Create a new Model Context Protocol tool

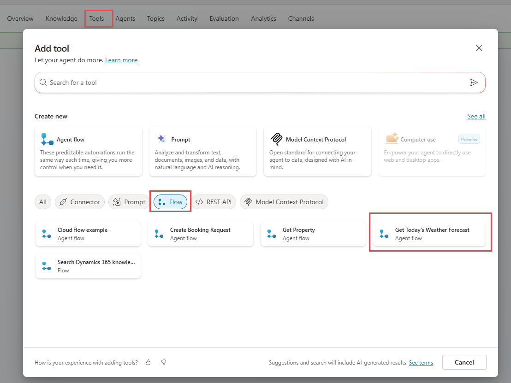pyautogui.click(x=317, y=151)
